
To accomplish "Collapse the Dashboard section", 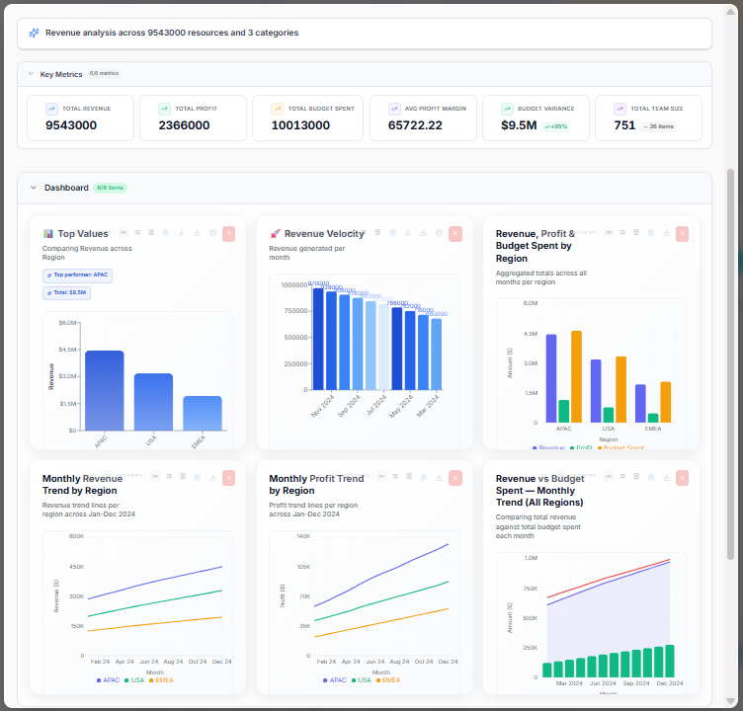I will (34, 188).
